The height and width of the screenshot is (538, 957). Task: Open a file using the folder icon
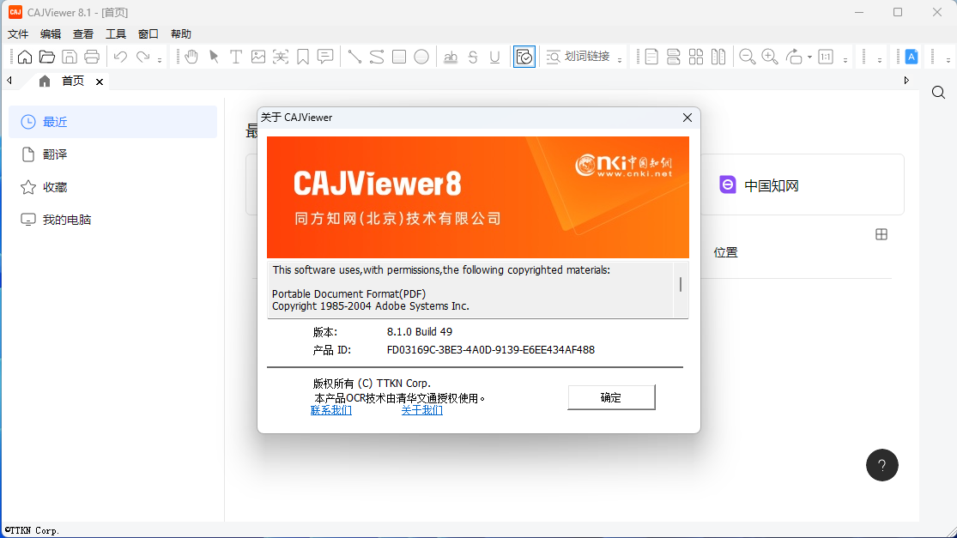click(47, 57)
